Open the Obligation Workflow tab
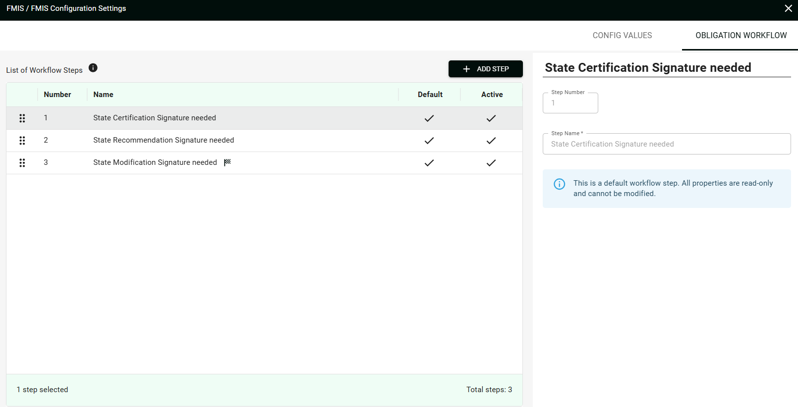798x407 pixels. 741,36
